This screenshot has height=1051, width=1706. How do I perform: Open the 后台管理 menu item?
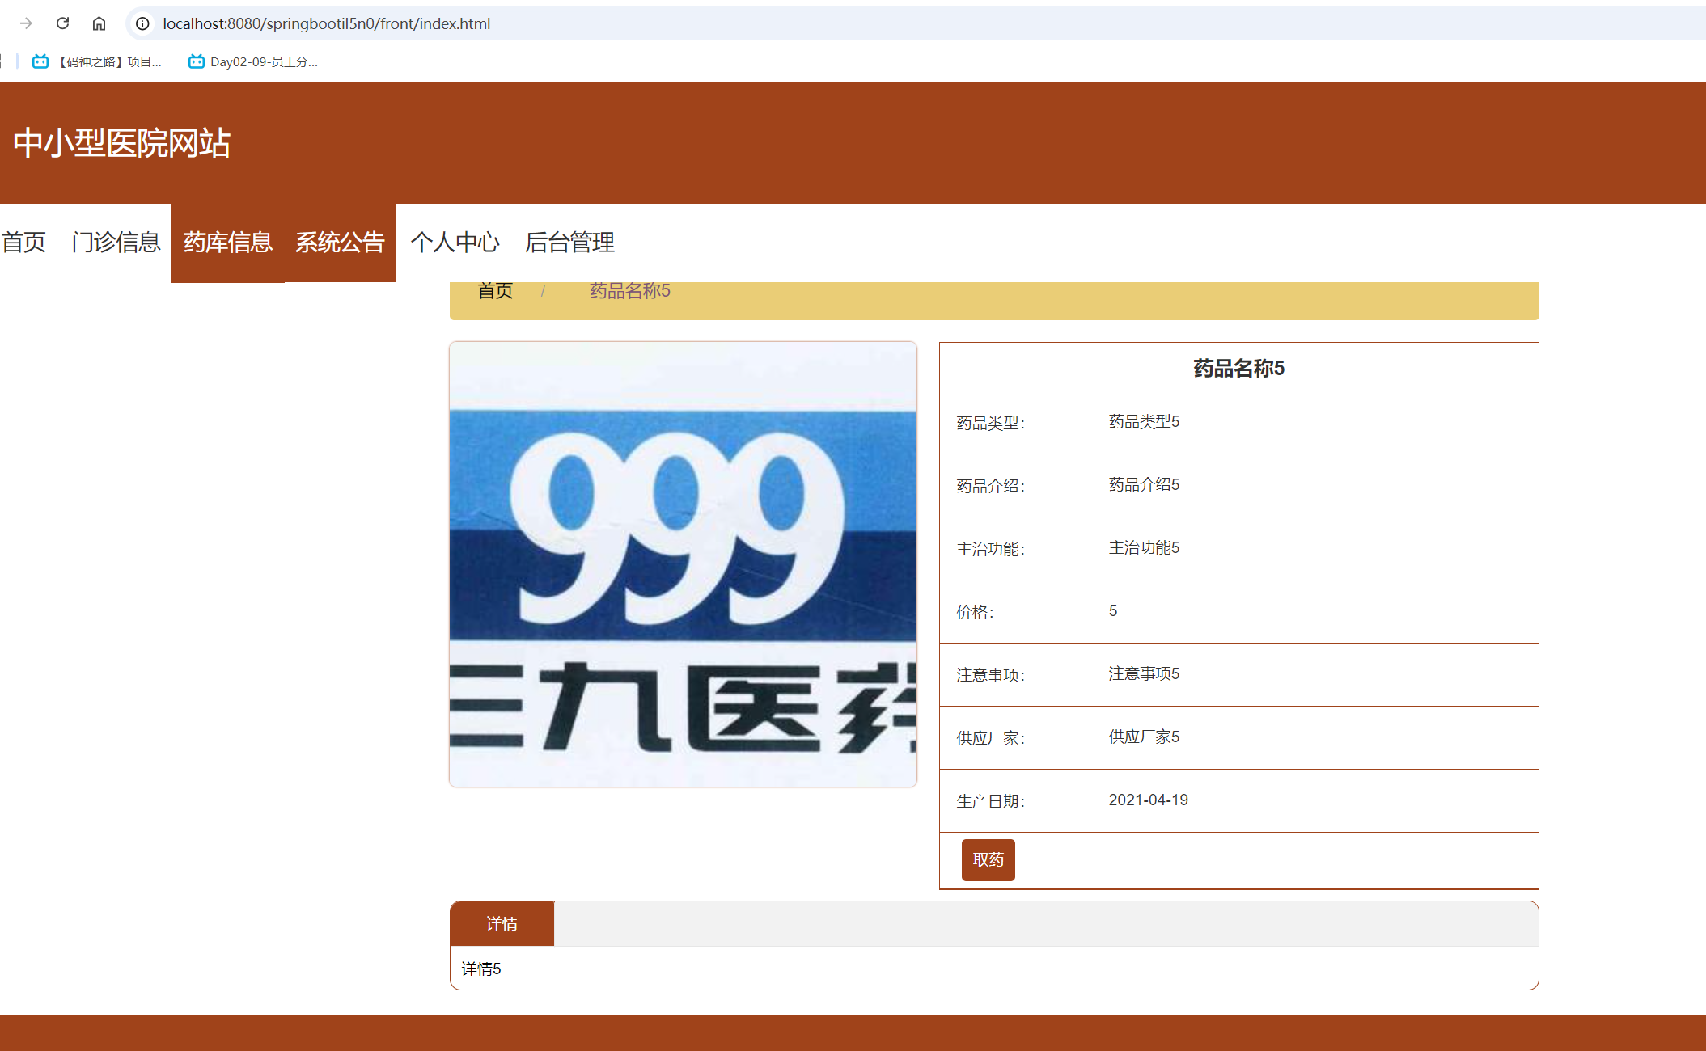click(569, 243)
